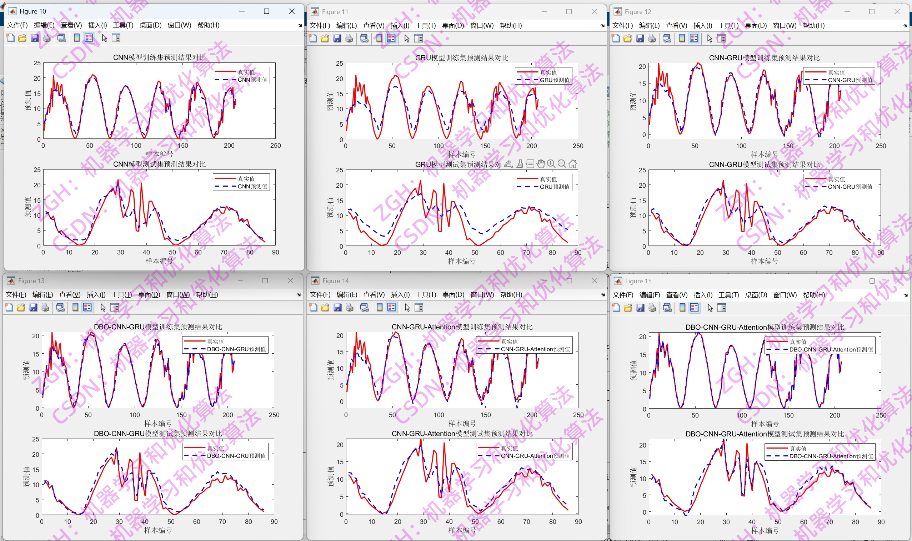Open 文件(F) menu in Figure 11
The image size is (912, 541).
320,26
